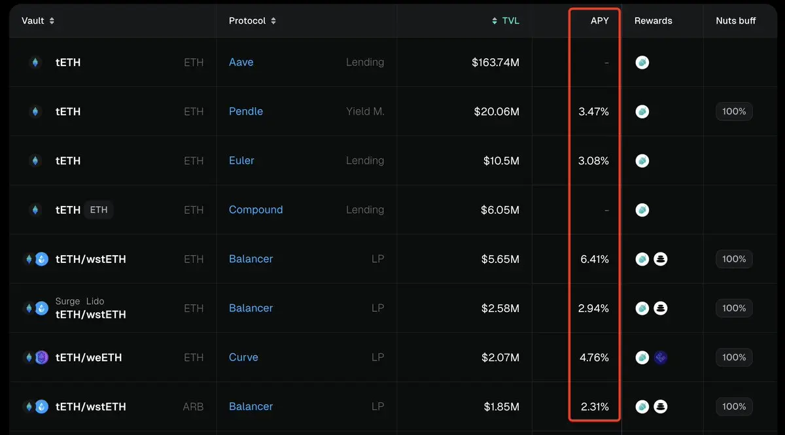Screen dimensions: 785x435
Task: Open the Pendle protocol link
Action: [246, 111]
